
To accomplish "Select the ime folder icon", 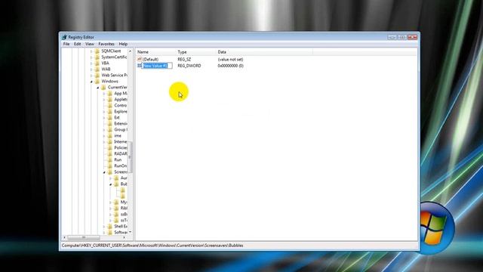I will (x=110, y=135).
